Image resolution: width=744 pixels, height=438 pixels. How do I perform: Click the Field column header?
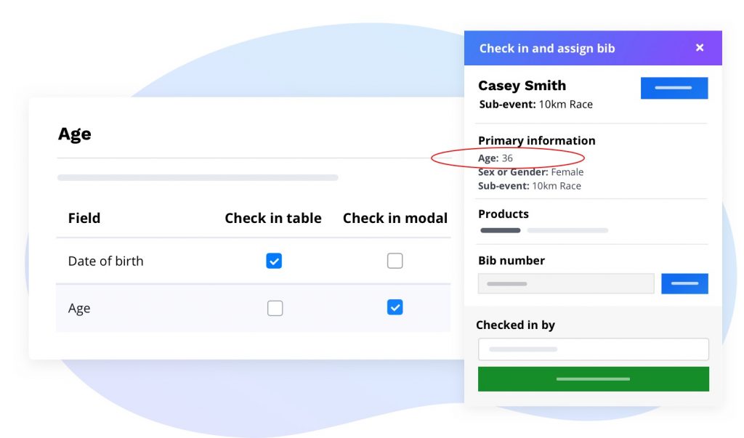(x=84, y=218)
